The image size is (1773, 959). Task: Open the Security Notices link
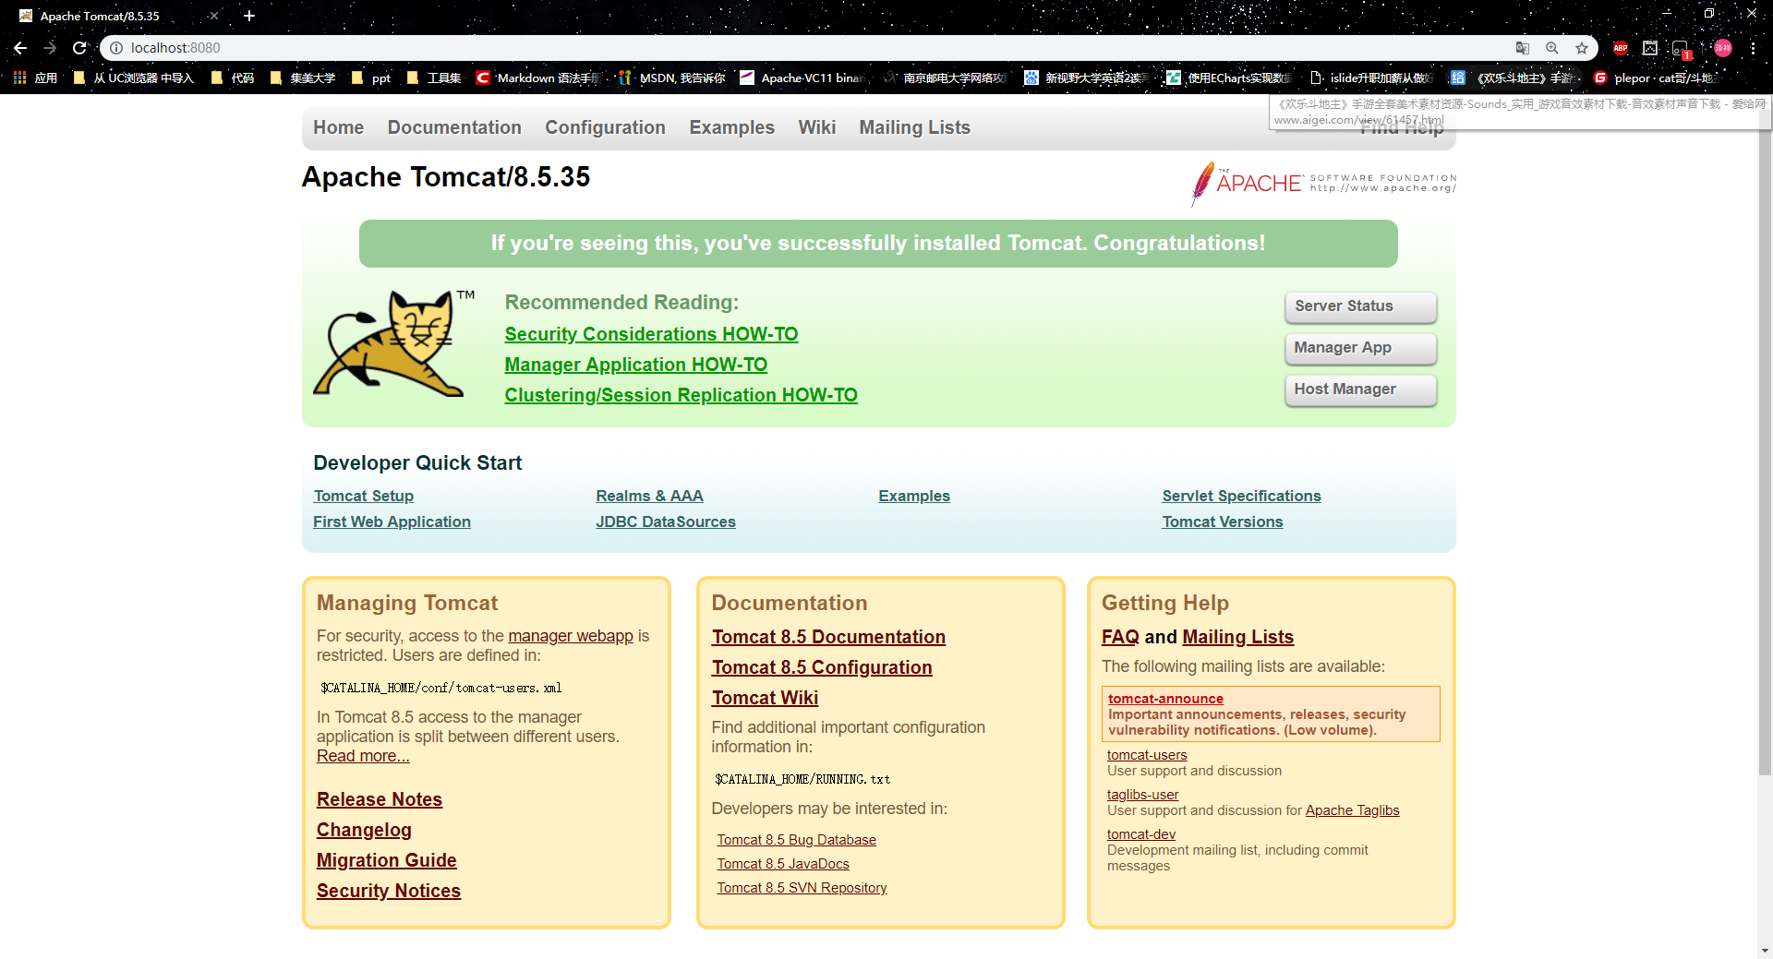tap(389, 891)
